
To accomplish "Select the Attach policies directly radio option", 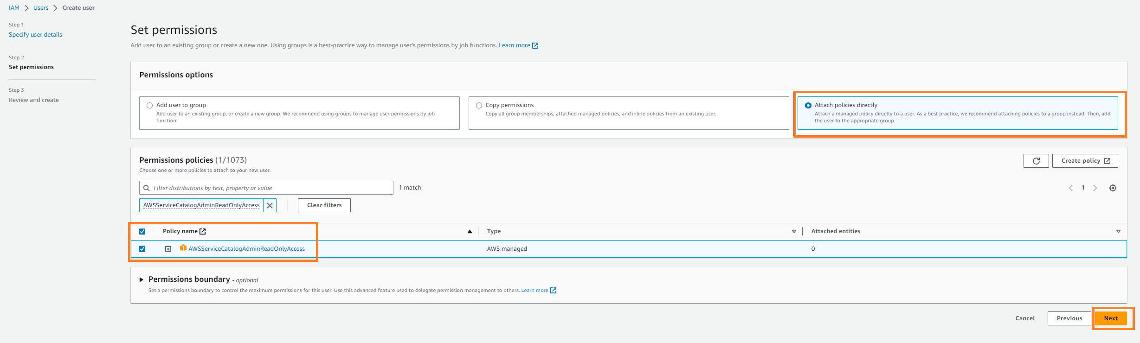I will point(808,105).
